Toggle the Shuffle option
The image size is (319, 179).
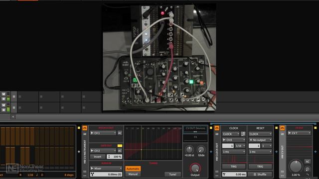(x=260, y=175)
